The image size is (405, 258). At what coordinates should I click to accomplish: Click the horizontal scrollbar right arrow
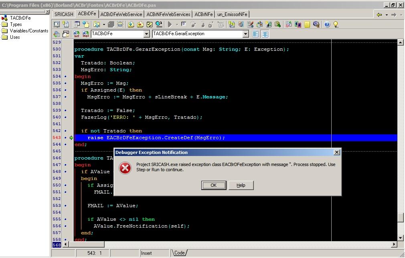point(394,244)
